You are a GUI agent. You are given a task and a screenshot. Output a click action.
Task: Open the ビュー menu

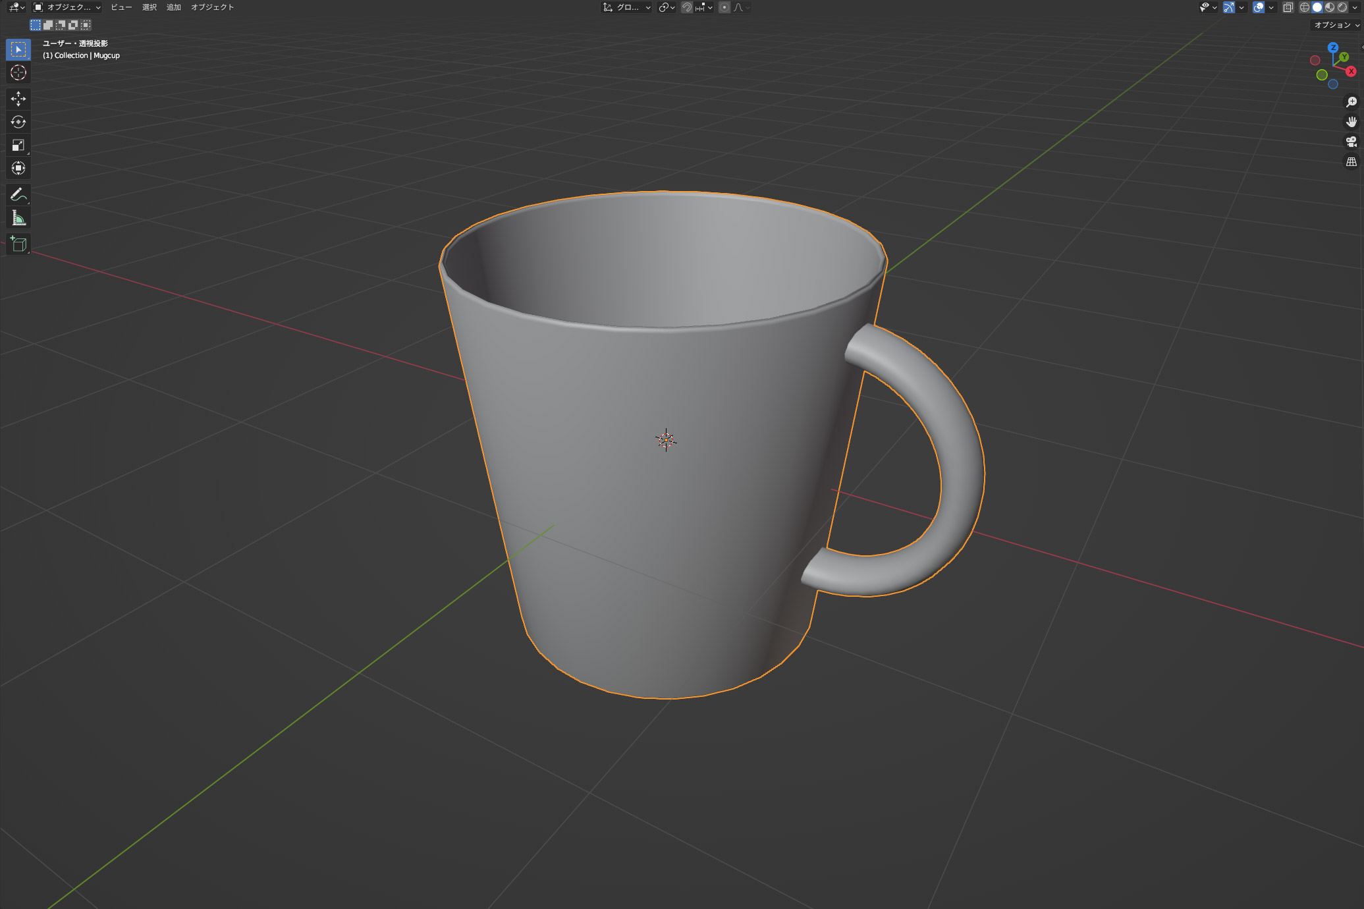tap(122, 7)
